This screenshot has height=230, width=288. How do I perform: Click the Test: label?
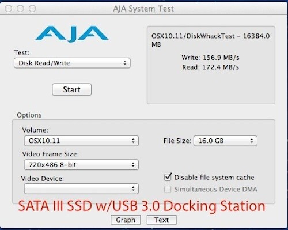tap(21, 52)
